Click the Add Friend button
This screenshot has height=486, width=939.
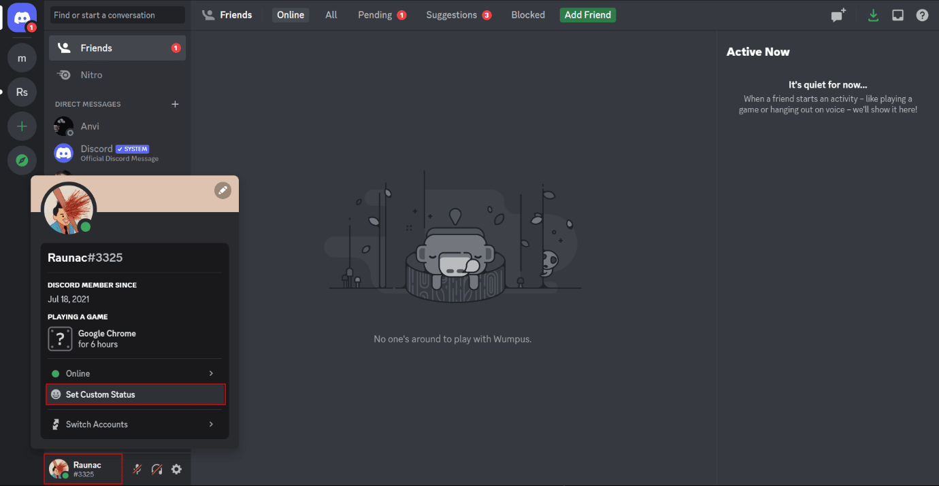pos(588,15)
